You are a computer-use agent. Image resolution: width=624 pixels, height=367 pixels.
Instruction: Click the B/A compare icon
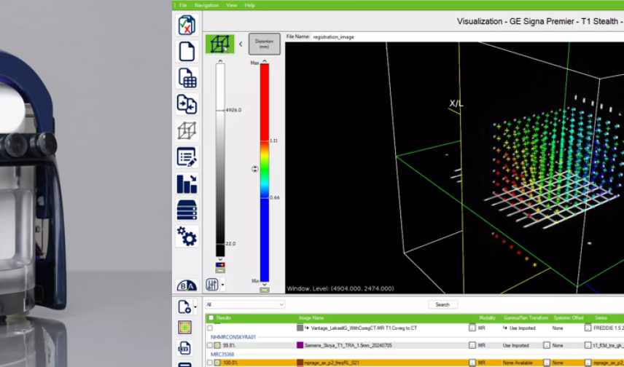(187, 285)
